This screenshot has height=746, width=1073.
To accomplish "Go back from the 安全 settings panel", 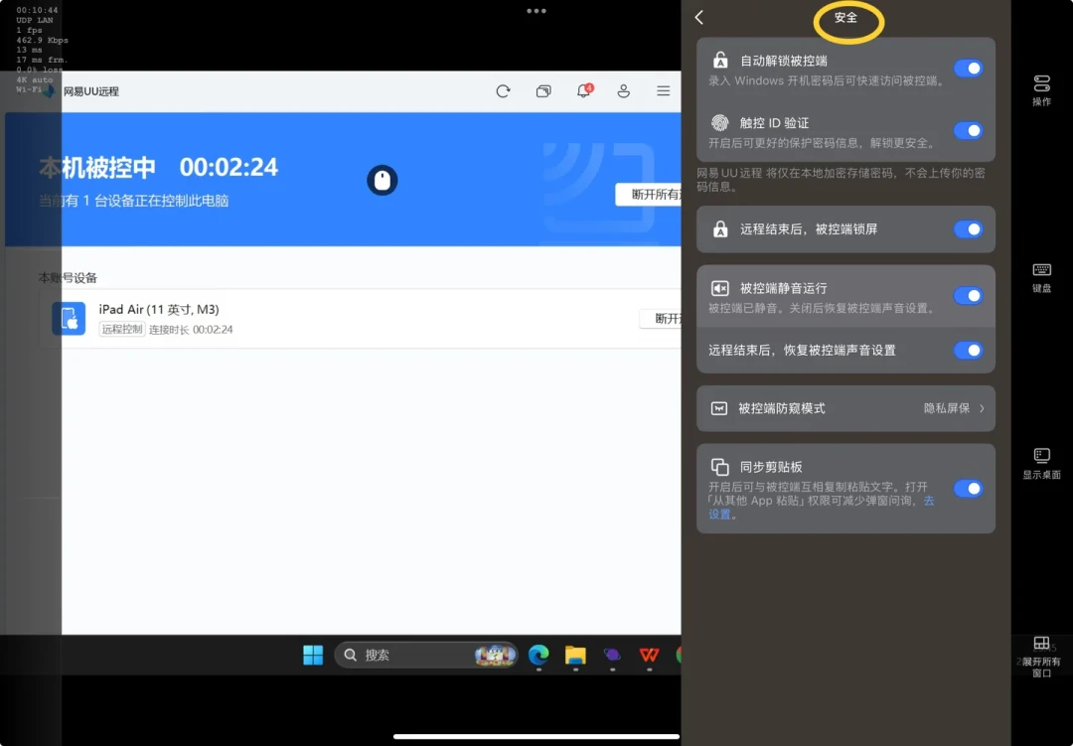I will click(698, 18).
